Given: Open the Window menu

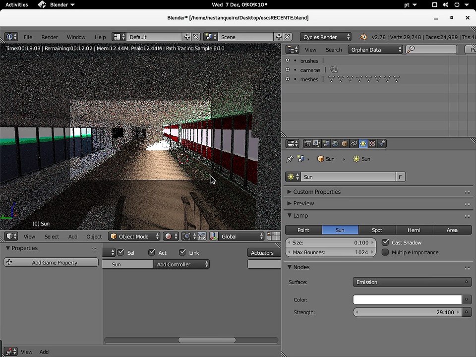Looking at the screenshot, I should tap(76, 37).
